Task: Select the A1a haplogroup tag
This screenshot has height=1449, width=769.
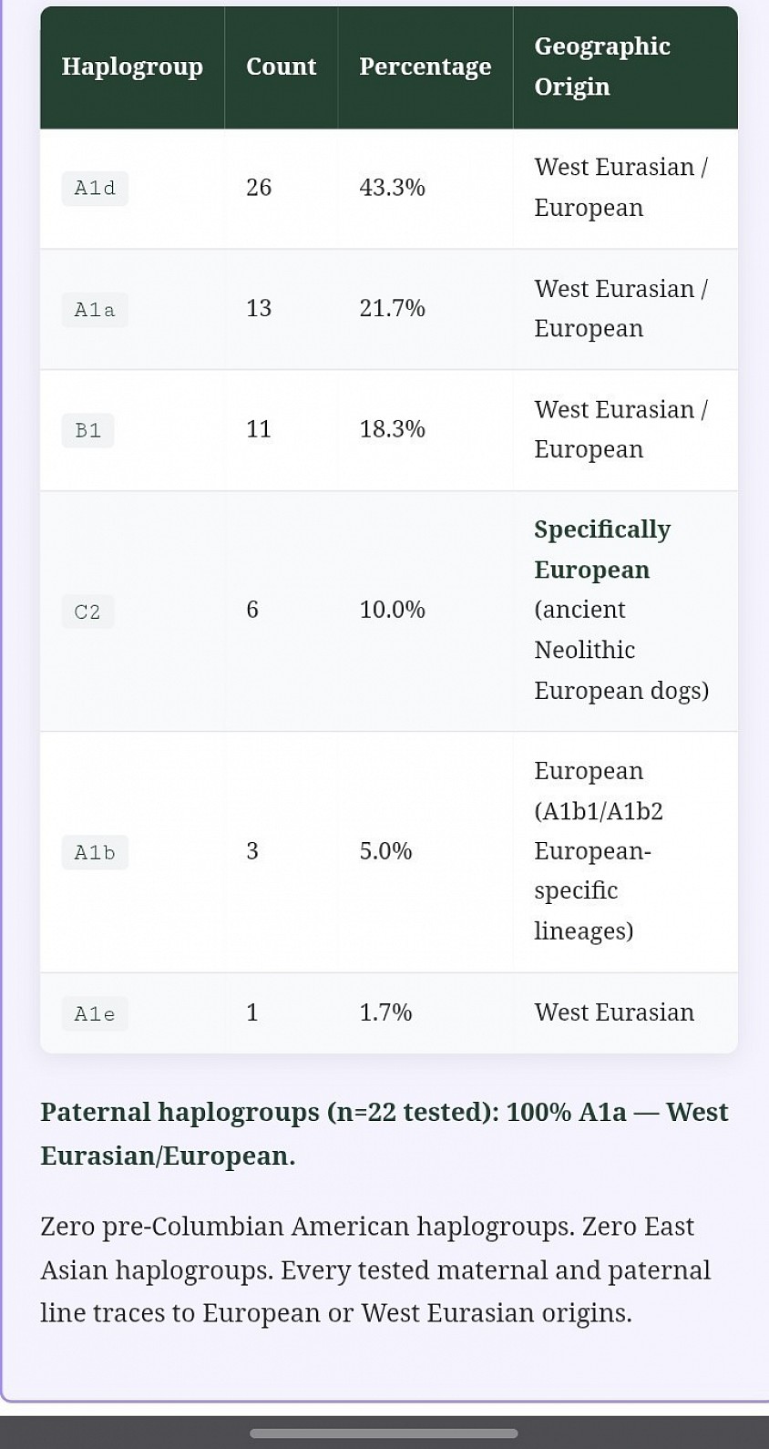Action: tap(95, 310)
